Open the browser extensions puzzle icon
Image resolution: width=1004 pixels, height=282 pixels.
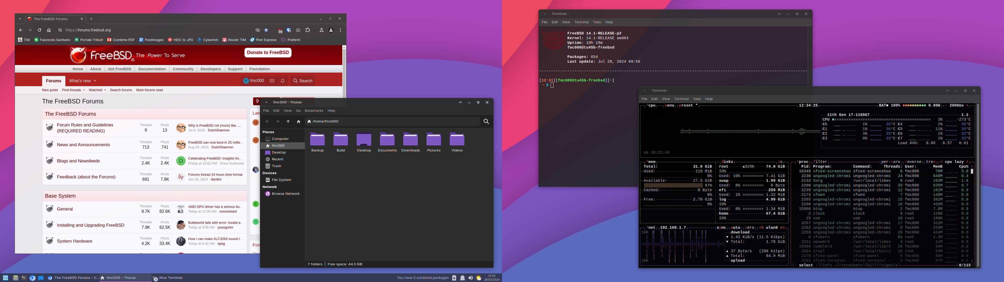307,30
